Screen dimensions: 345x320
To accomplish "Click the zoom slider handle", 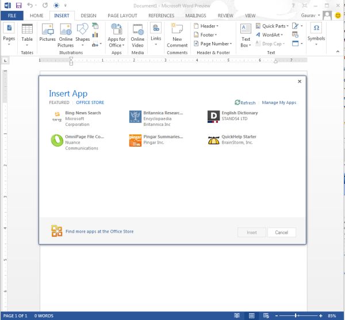I will click(296, 315).
